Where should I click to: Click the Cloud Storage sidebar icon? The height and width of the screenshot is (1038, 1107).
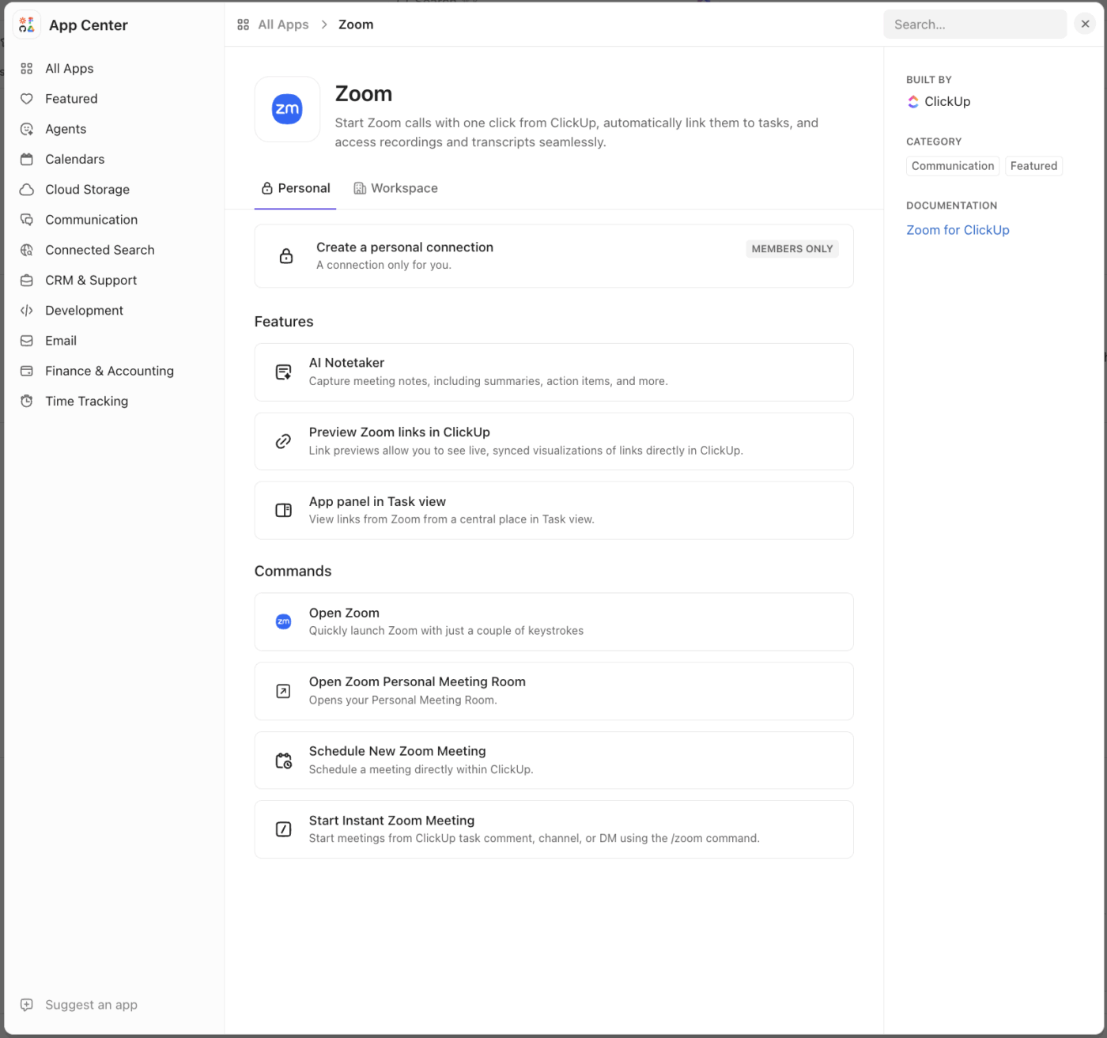(27, 189)
